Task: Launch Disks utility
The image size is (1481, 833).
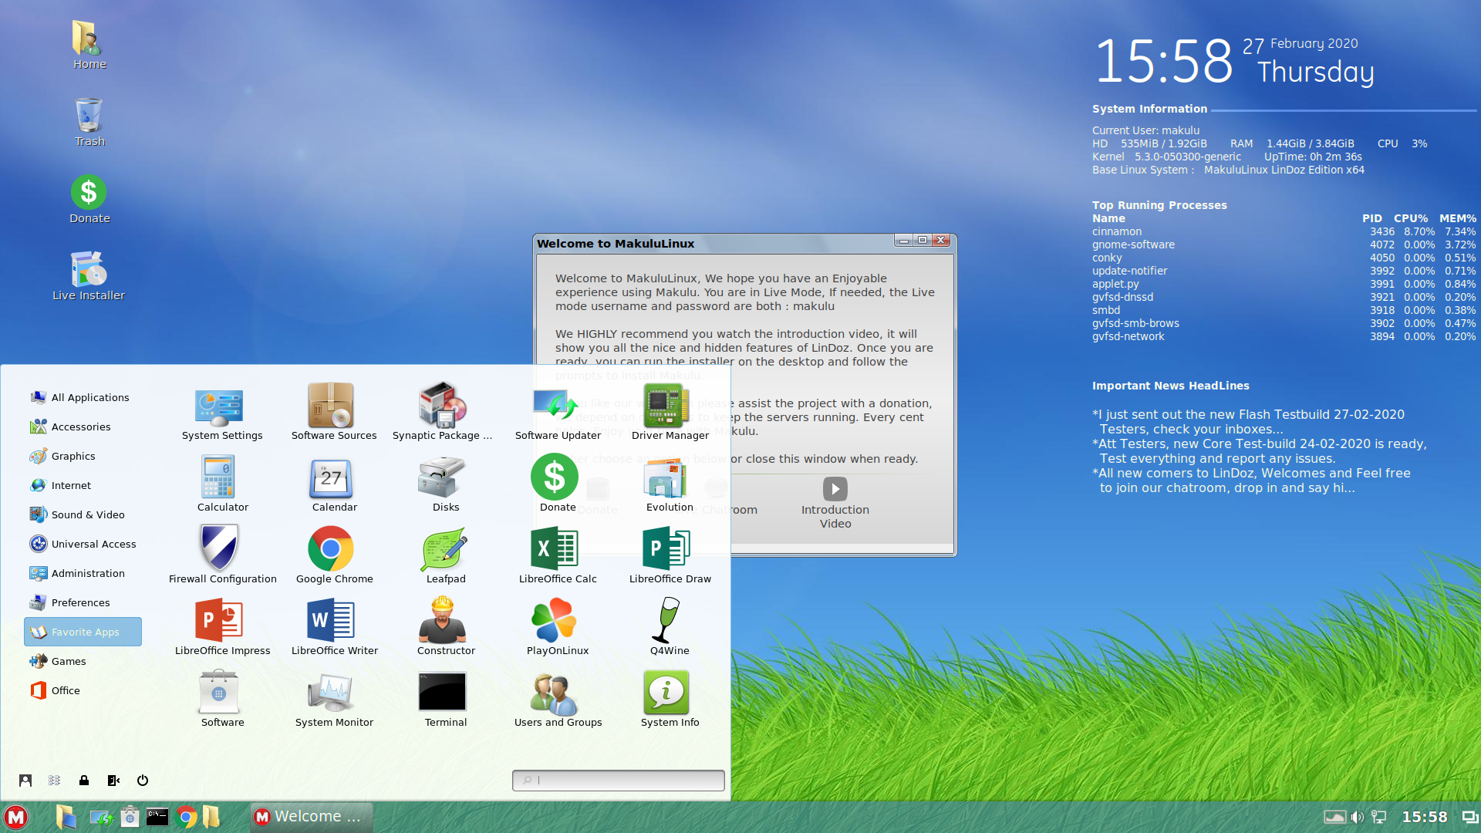Action: (x=446, y=484)
